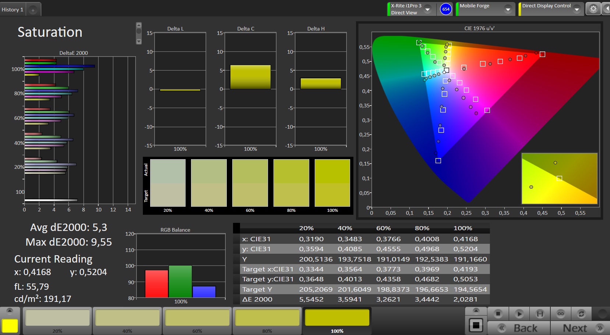Image resolution: width=610 pixels, height=335 pixels.
Task: Select the 60% saturation patch button
Action: pyautogui.click(x=197, y=321)
